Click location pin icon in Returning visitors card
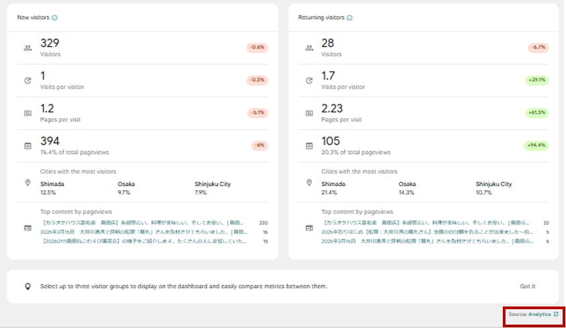The height and width of the screenshot is (328, 566). (309, 183)
